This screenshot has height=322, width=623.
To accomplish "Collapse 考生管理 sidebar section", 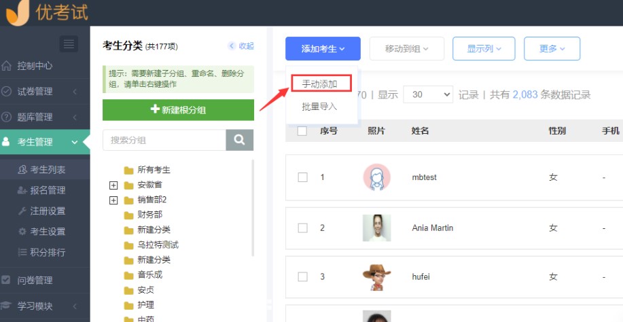I will 45,142.
